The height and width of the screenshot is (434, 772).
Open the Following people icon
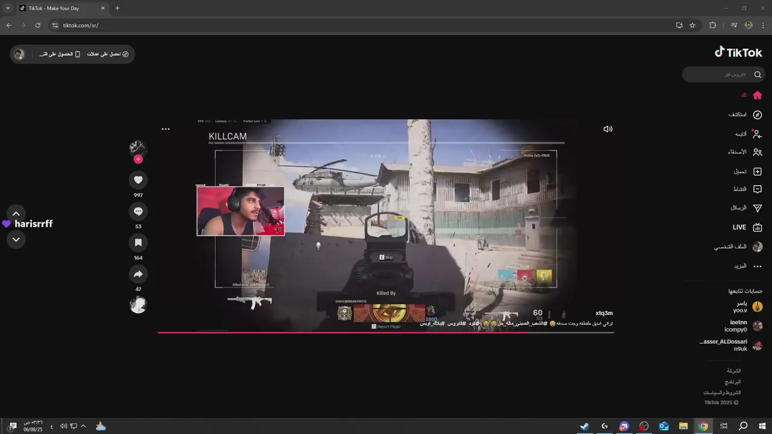coord(758,134)
